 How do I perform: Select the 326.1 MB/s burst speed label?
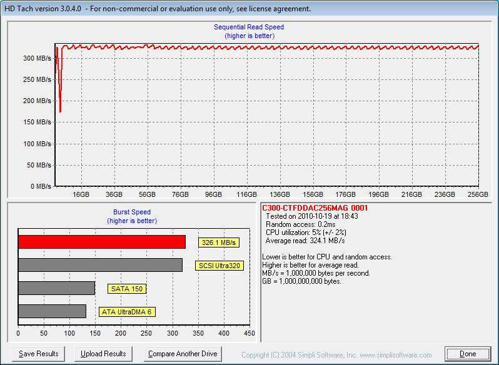(219, 242)
